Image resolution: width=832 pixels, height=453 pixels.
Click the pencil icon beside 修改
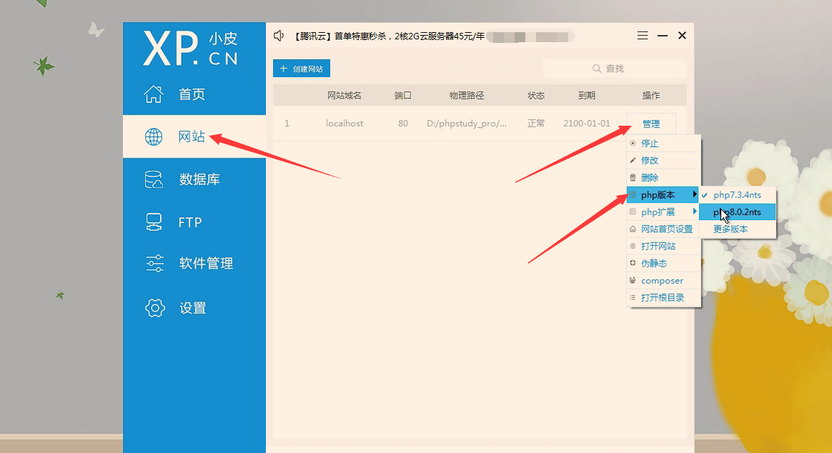(633, 160)
